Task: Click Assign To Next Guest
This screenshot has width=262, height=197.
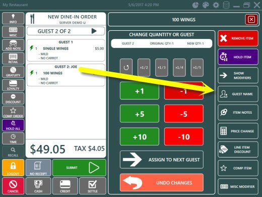Action: [162, 160]
